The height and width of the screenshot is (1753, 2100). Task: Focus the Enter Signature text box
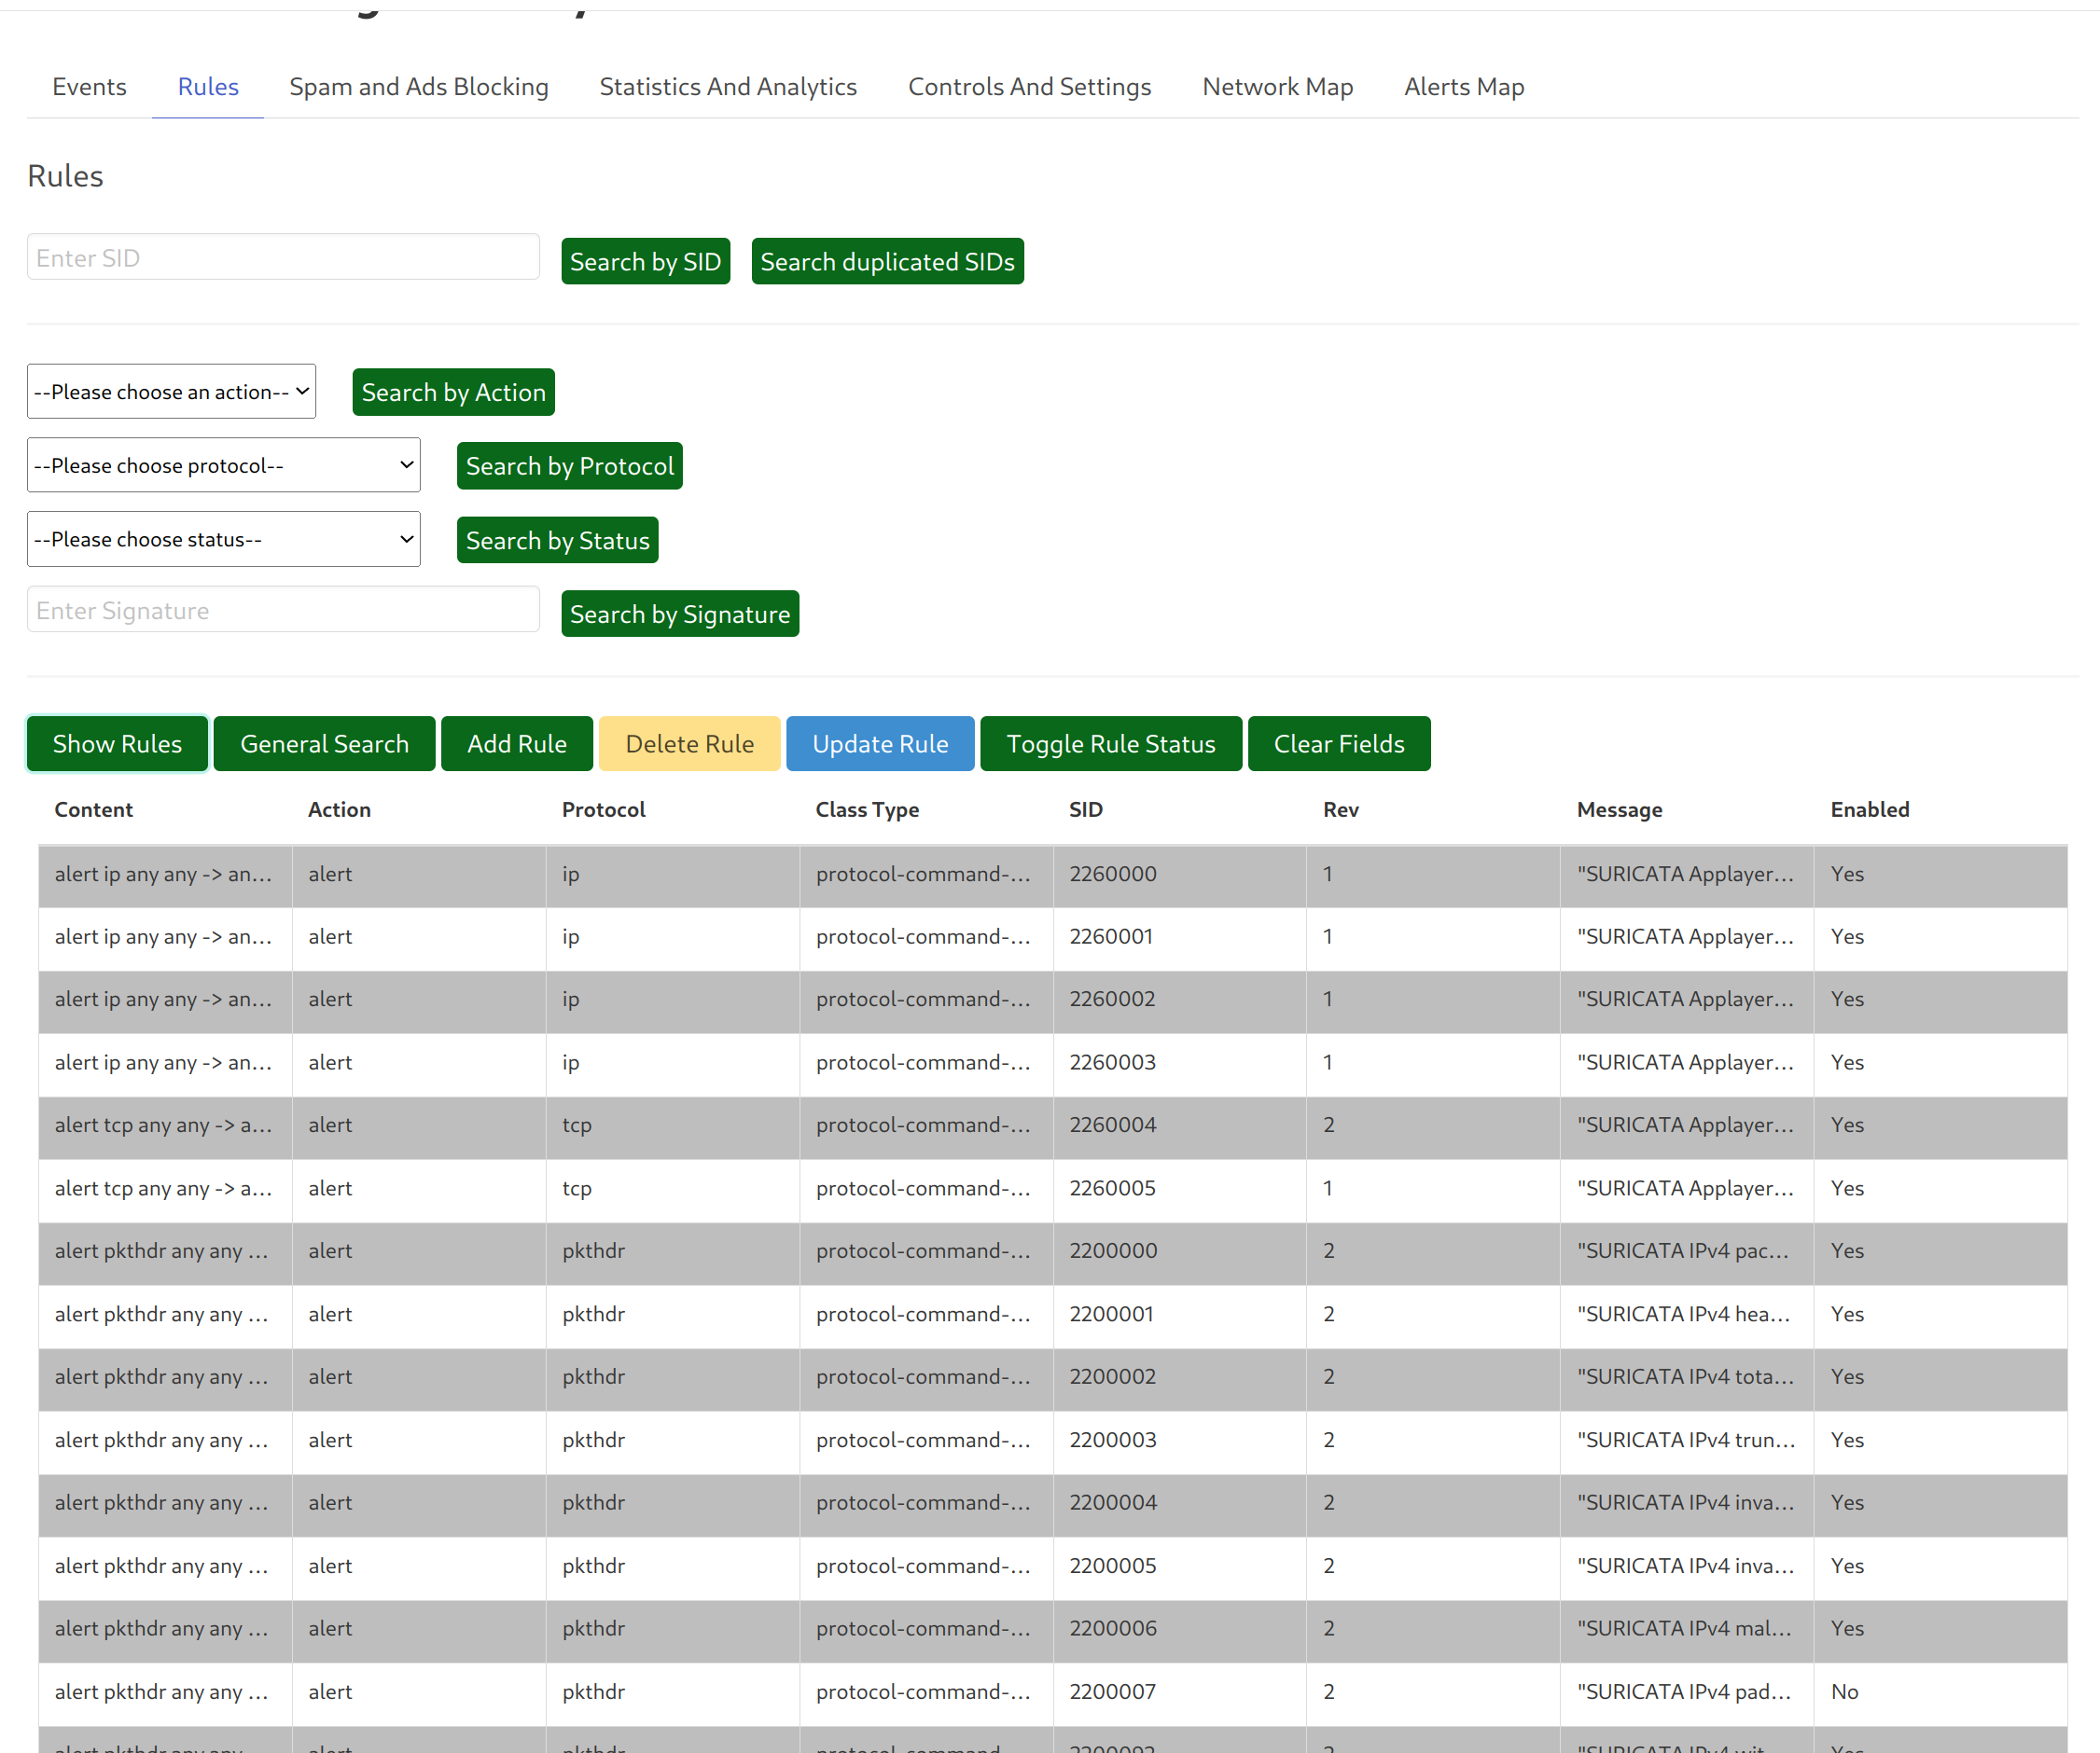click(x=283, y=611)
